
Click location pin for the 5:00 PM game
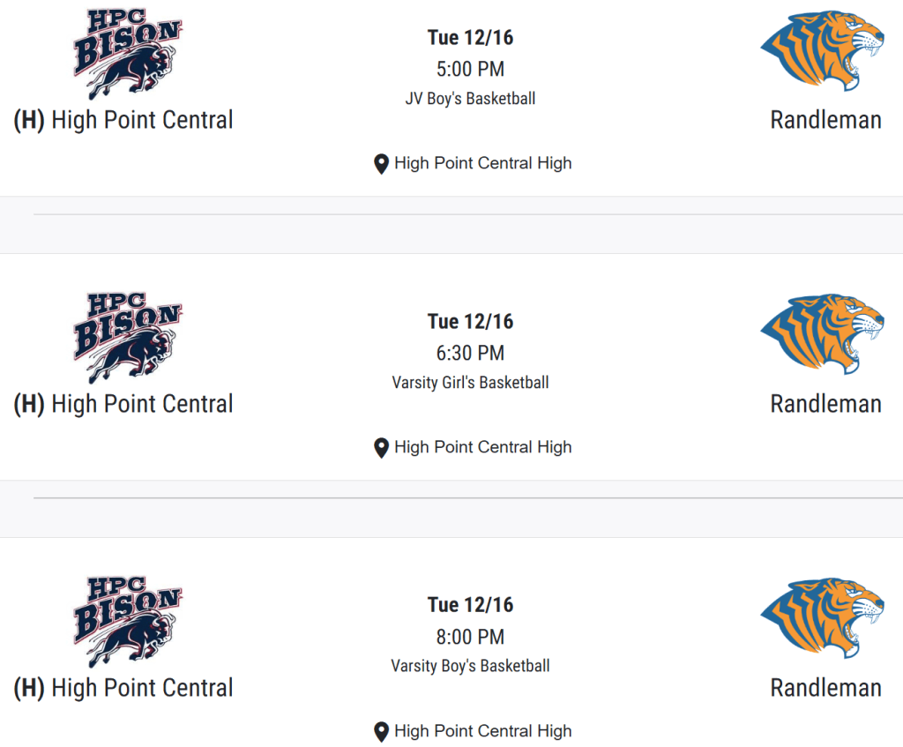coord(381,164)
